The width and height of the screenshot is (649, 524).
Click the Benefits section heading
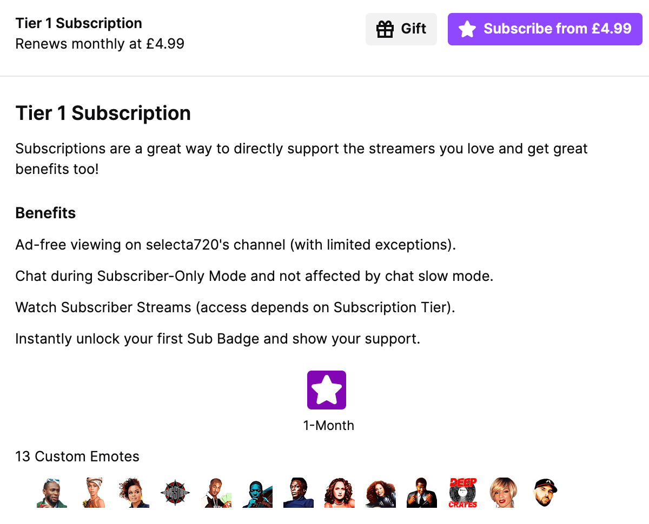coord(45,213)
